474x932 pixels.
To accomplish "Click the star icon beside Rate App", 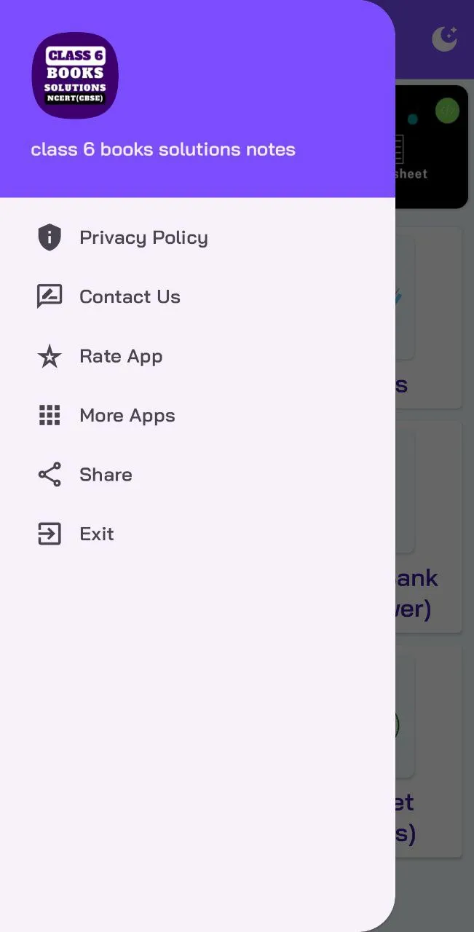I will 50,356.
